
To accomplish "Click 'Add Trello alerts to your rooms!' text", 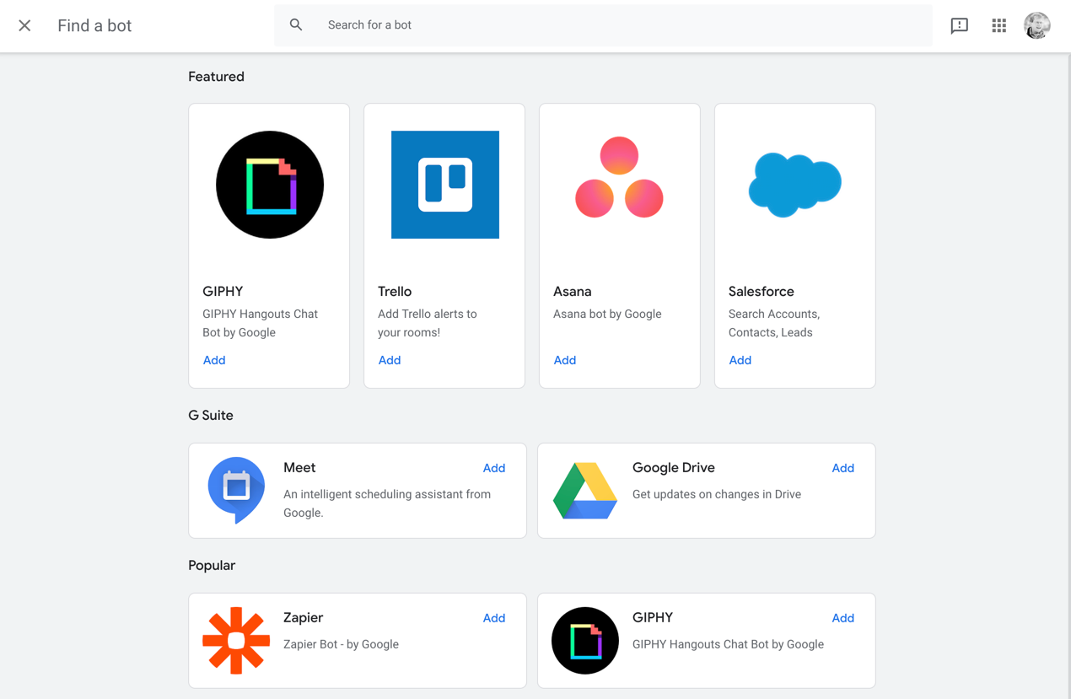I will click(428, 323).
